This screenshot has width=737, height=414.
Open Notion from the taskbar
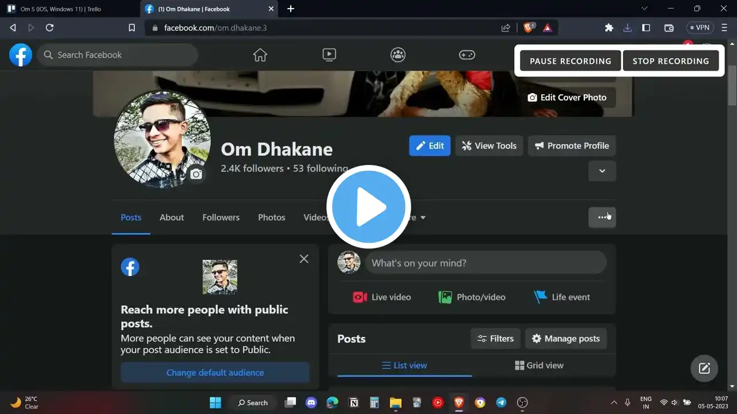tap(354, 402)
